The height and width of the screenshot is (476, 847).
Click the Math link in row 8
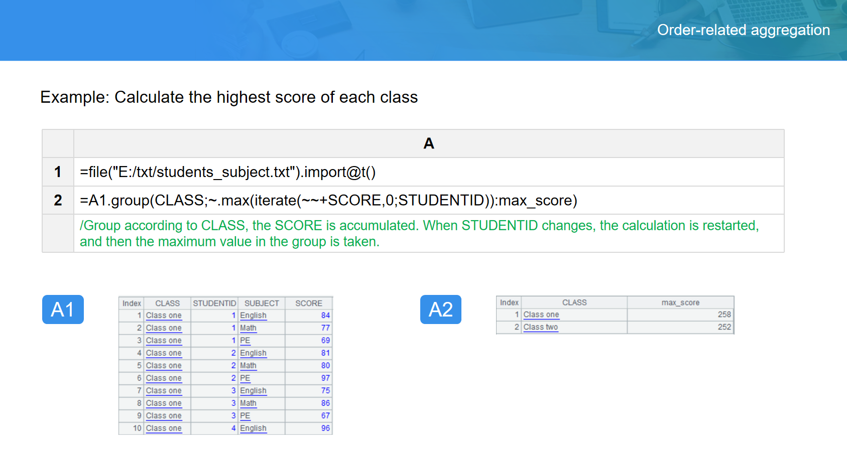248,403
